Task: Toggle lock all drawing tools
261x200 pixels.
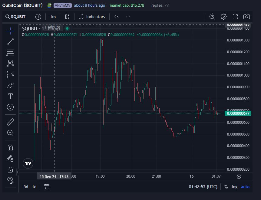Action: (10, 169)
